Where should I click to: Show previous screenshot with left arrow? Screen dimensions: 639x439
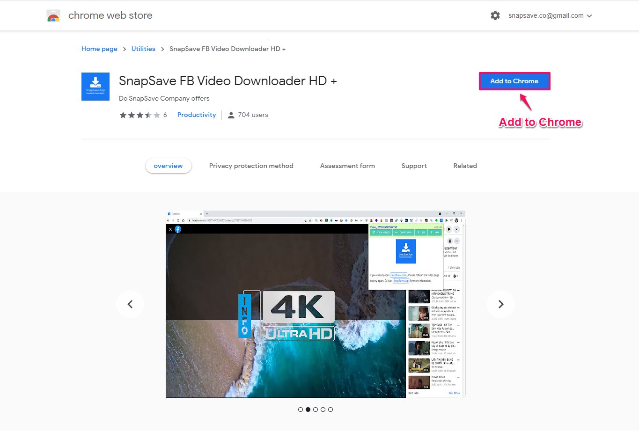point(130,304)
